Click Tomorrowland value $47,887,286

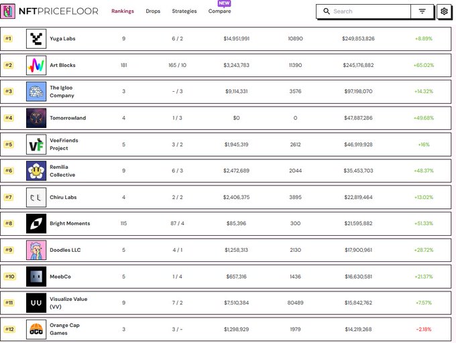click(358, 118)
